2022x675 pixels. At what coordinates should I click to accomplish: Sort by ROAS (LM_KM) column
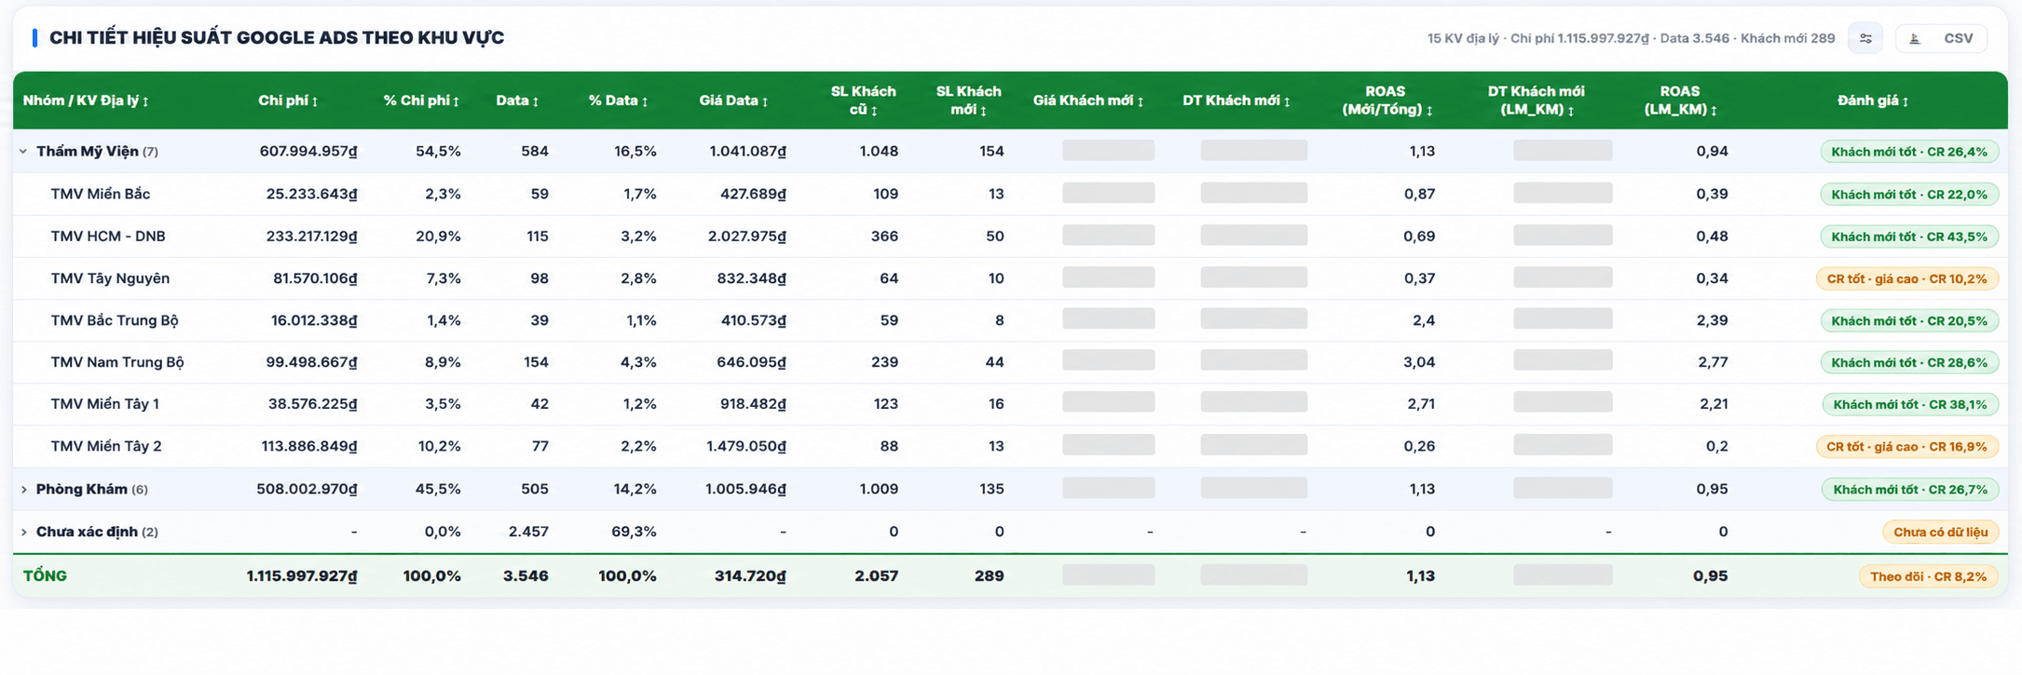1680,101
